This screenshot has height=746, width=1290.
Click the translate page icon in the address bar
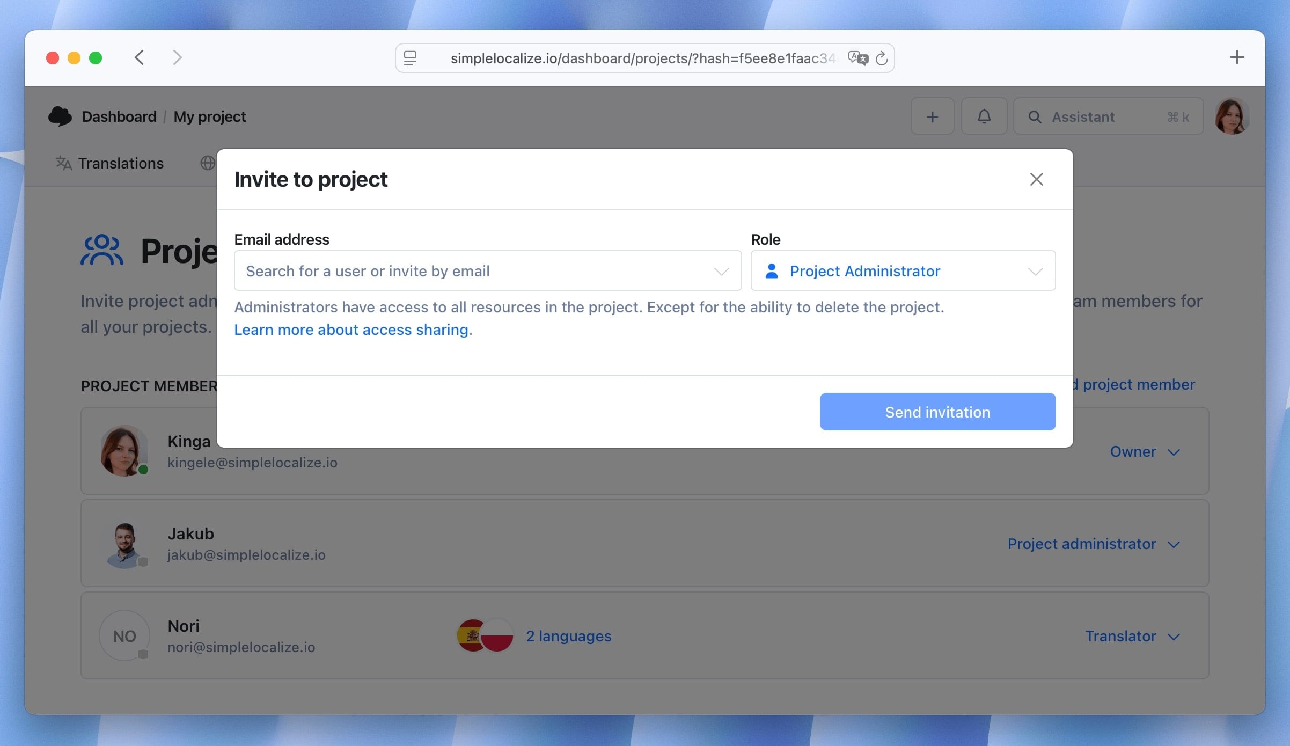tap(857, 58)
